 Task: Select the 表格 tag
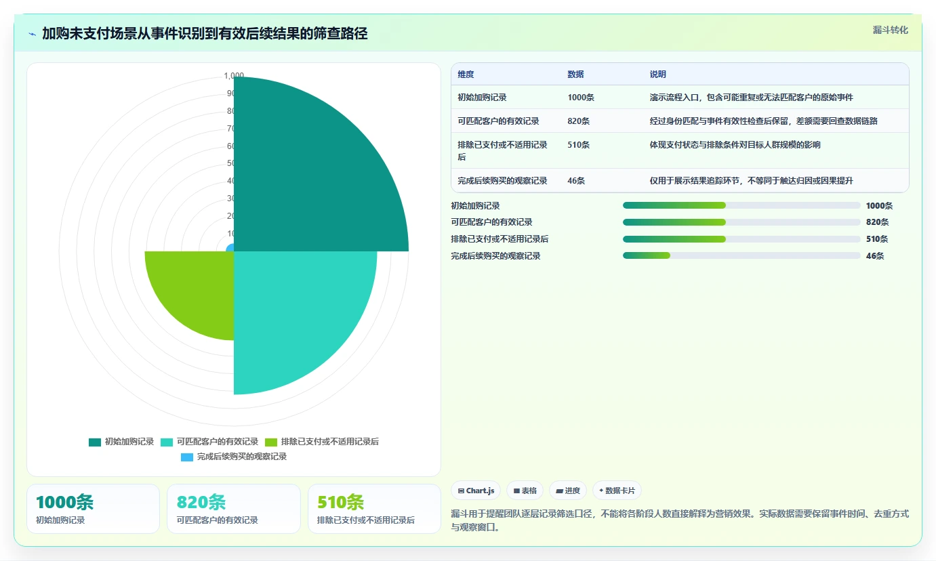click(x=525, y=491)
